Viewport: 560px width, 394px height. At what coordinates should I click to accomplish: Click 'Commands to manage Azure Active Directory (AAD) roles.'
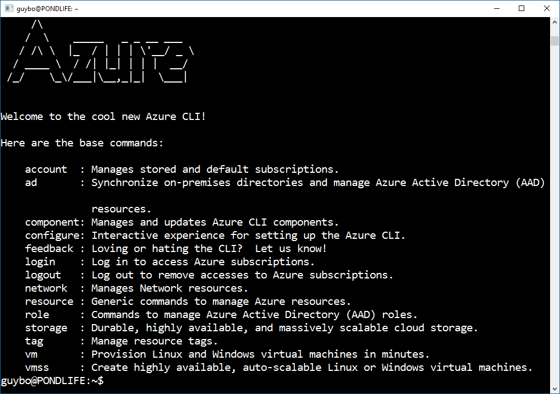254,315
